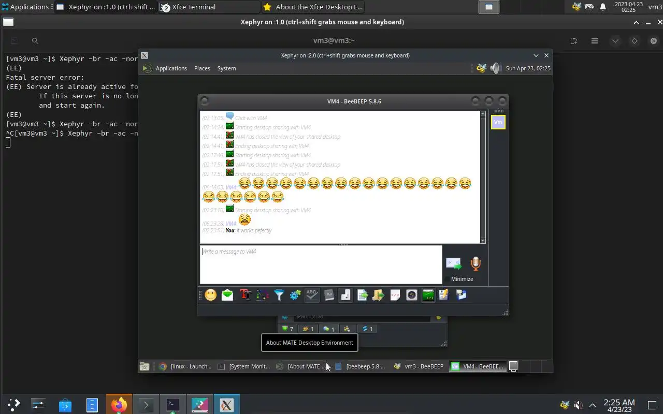Open the terminal app icon in bottom taskbar
Image resolution: width=663 pixels, height=414 pixels.
pyautogui.click(x=172, y=405)
